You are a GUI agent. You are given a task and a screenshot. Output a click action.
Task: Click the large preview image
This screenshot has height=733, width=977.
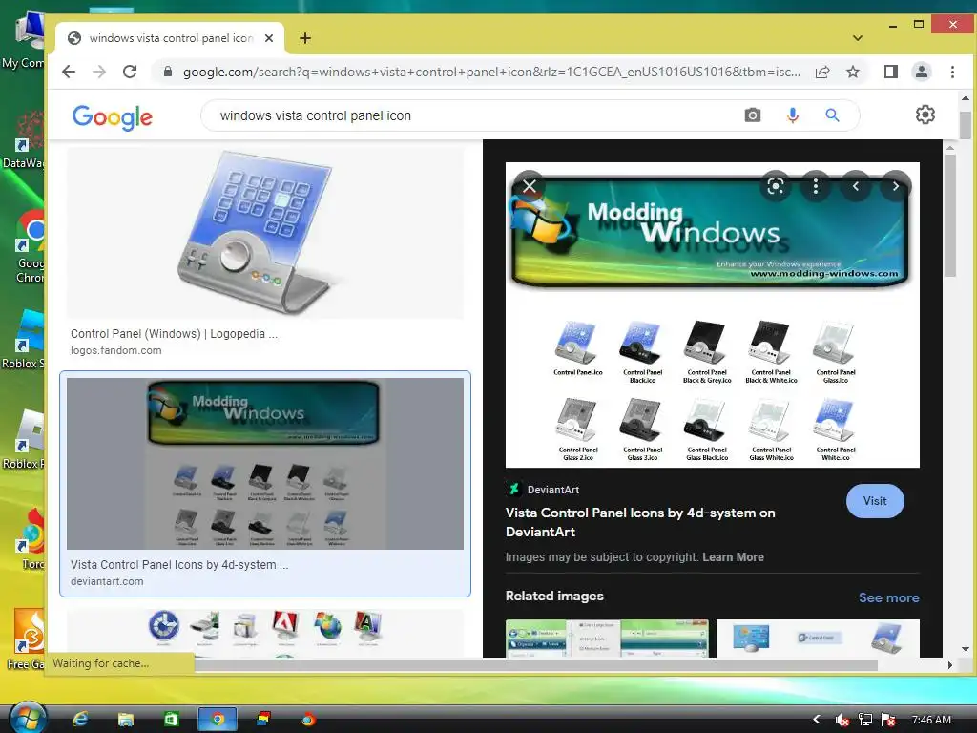point(712,315)
